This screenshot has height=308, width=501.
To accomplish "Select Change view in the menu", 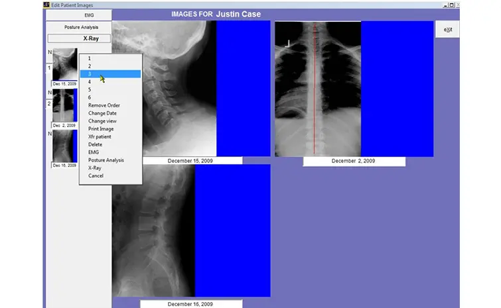I will click(x=110, y=121).
